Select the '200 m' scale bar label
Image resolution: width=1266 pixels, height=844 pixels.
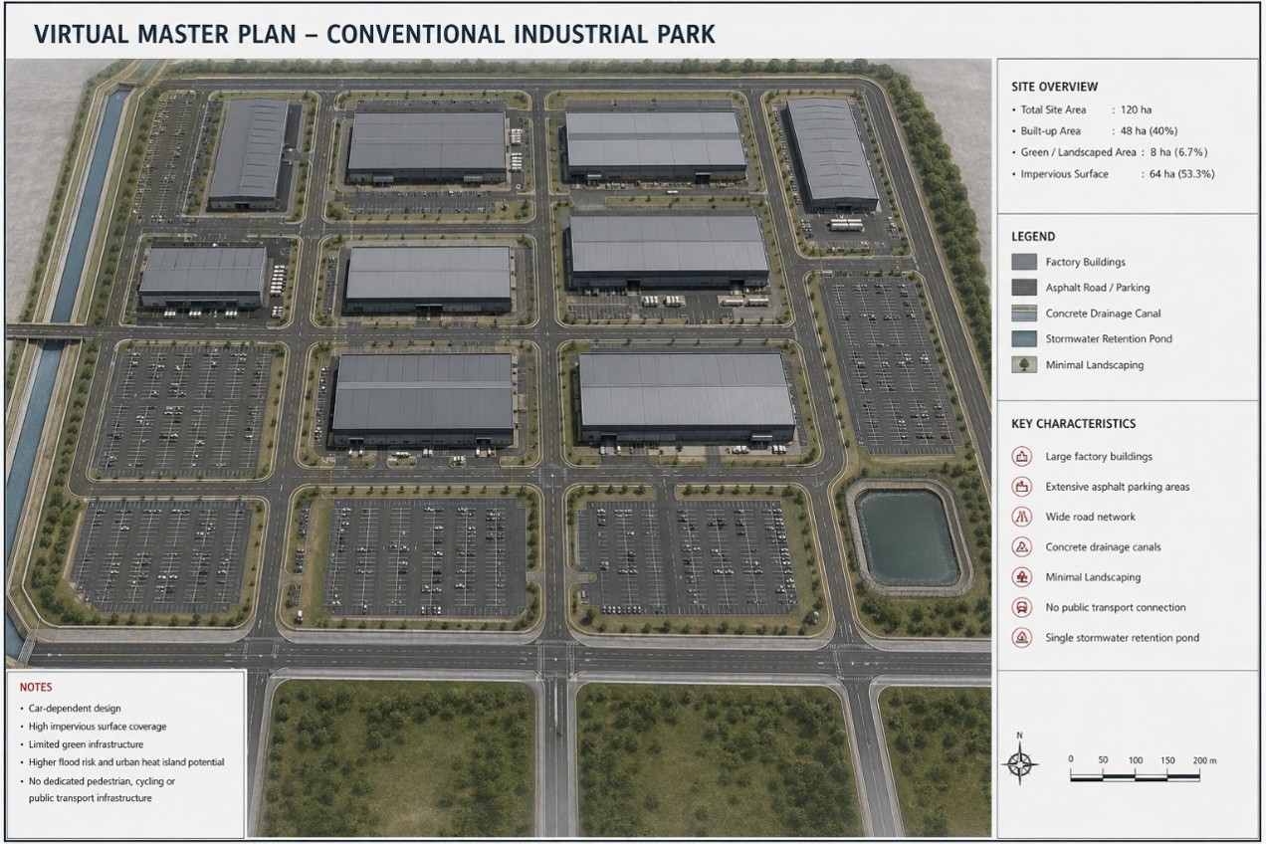1204,760
